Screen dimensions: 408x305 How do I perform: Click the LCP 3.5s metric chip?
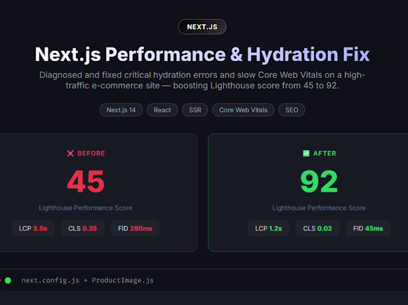(33, 228)
